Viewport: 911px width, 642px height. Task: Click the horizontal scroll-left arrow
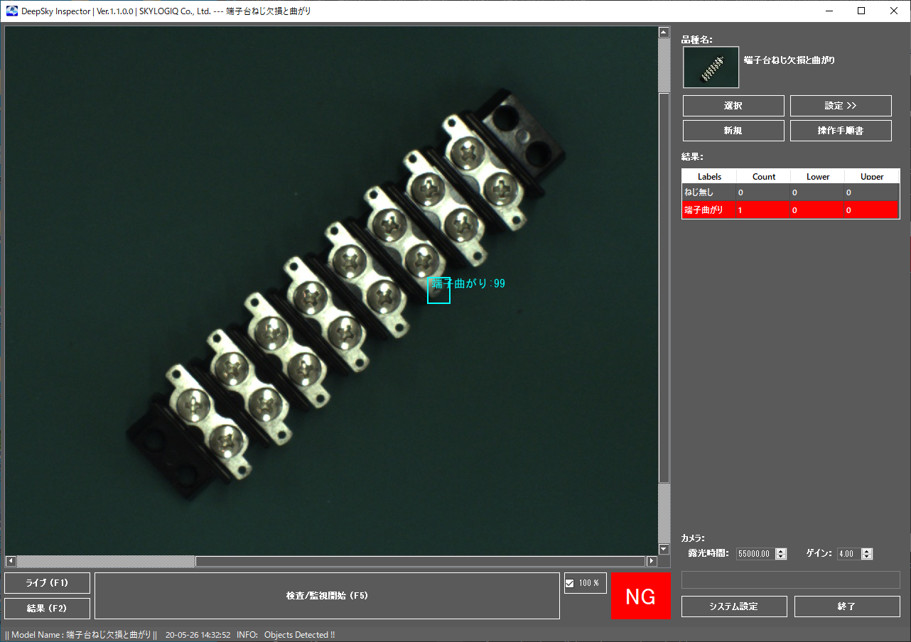11,561
